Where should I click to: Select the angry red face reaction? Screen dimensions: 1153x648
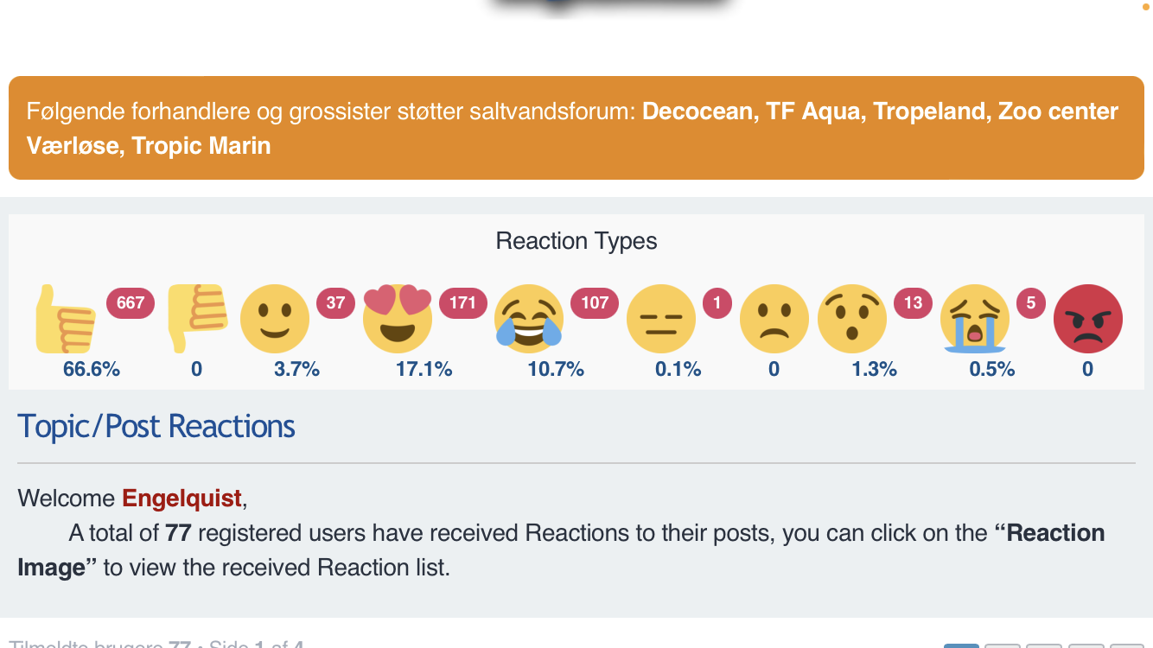click(1087, 319)
